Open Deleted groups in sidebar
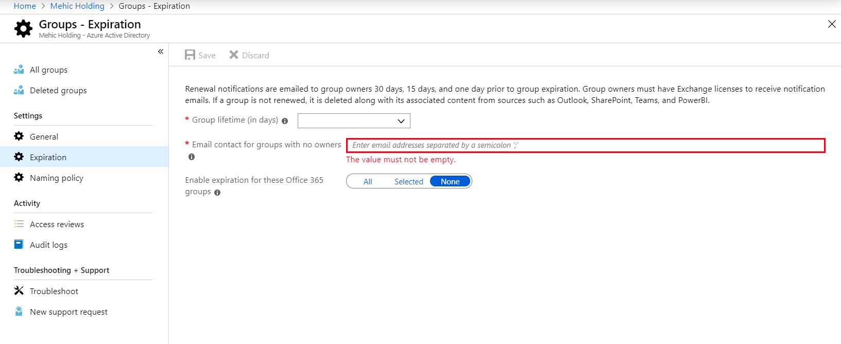The width and height of the screenshot is (841, 344). pyautogui.click(x=84, y=90)
